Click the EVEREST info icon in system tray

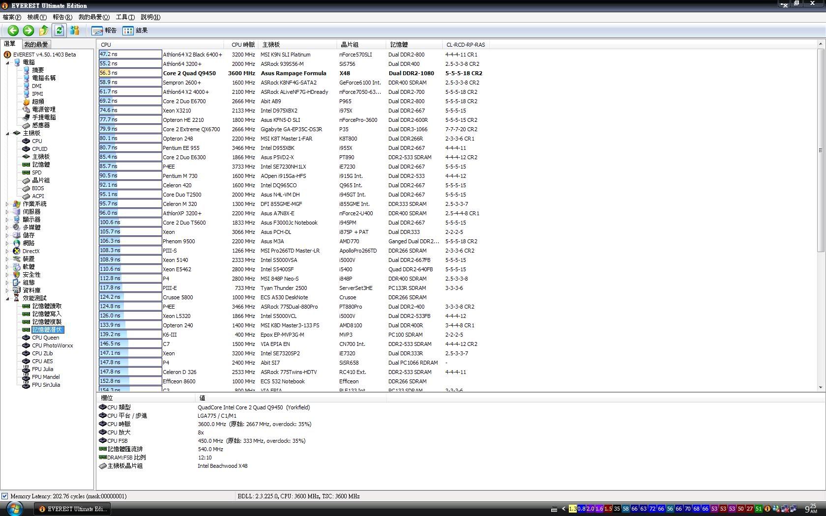(767, 509)
